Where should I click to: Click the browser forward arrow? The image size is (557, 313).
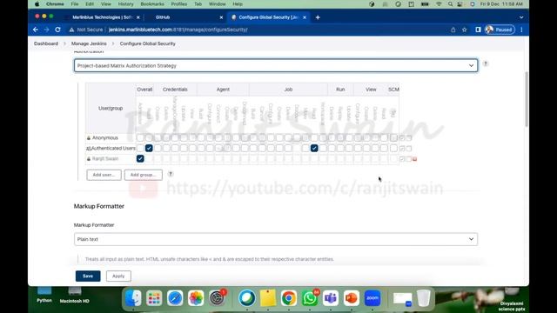pyautogui.click(x=46, y=30)
